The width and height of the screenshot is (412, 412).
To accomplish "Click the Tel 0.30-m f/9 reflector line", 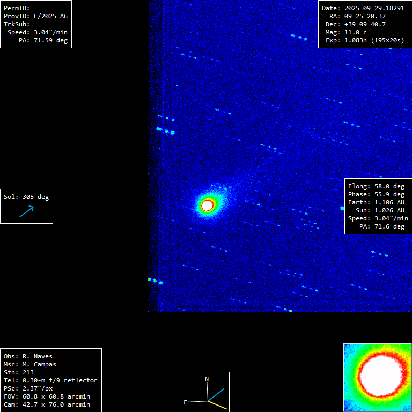I will point(50,380).
